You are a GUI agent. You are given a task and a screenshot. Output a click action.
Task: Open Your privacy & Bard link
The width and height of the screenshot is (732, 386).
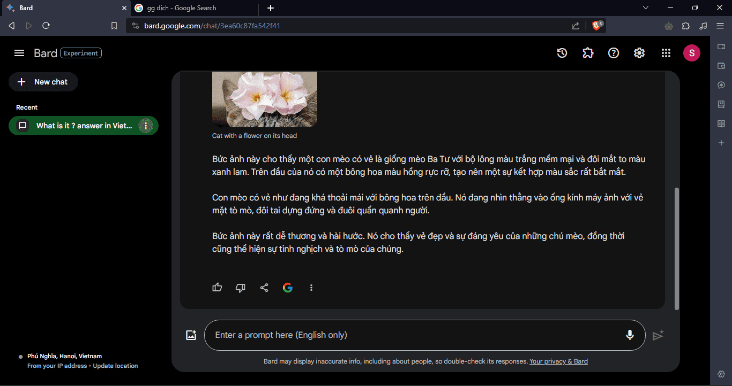558,361
